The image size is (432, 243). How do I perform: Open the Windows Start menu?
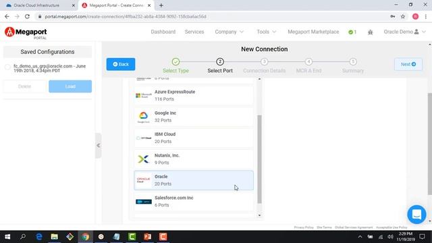7,237
